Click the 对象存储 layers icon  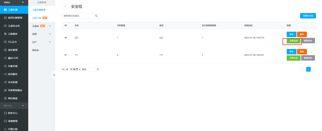[5, 66]
